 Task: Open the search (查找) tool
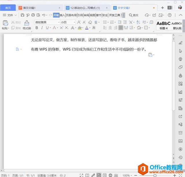tap(134, 15)
